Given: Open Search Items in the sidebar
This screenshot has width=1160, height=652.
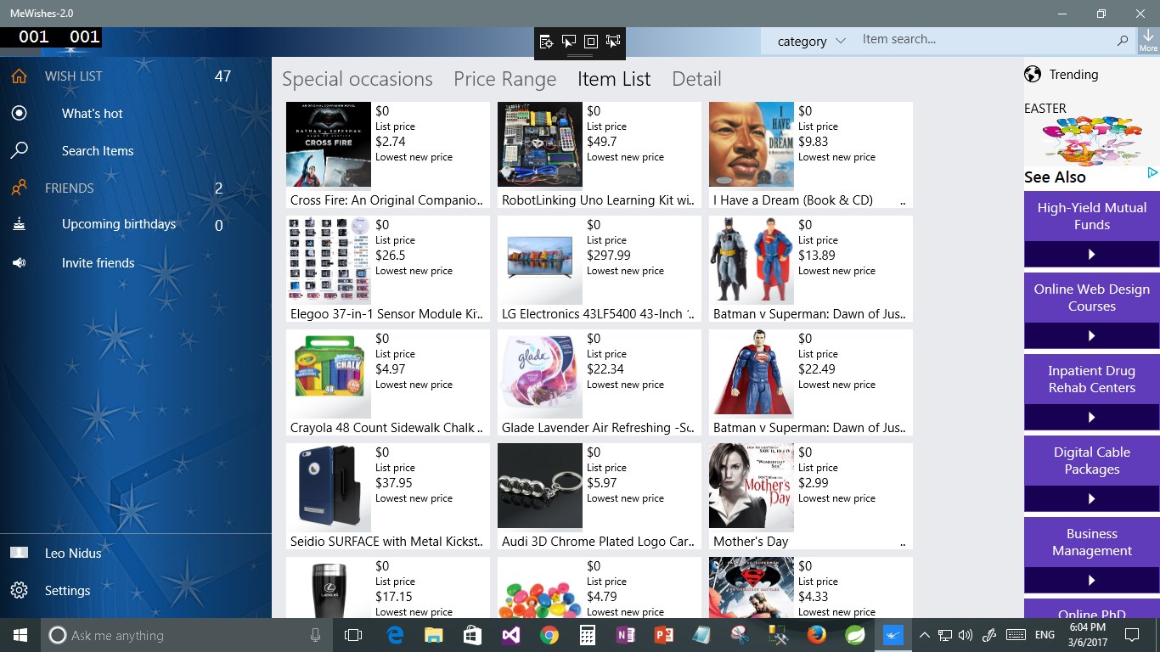Looking at the screenshot, I should [x=97, y=150].
